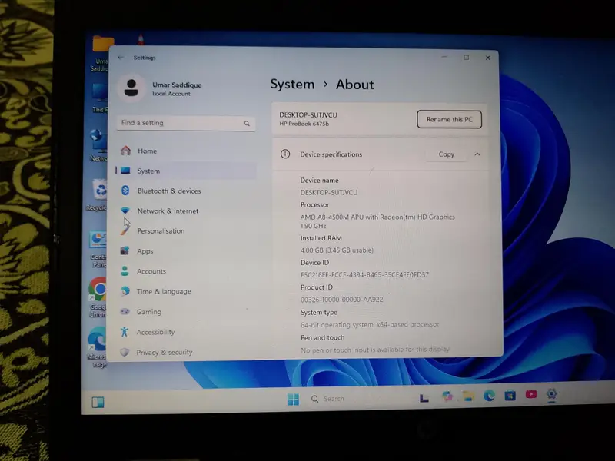Click the Windows Start button
The width and height of the screenshot is (615, 461).
(293, 399)
